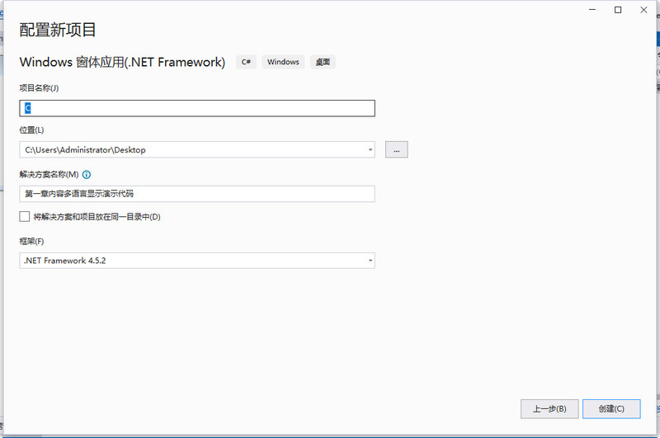Click the Windows 窗体应用(.NET Framework) title
Viewport: 660px width, 438px height.
coord(122,62)
